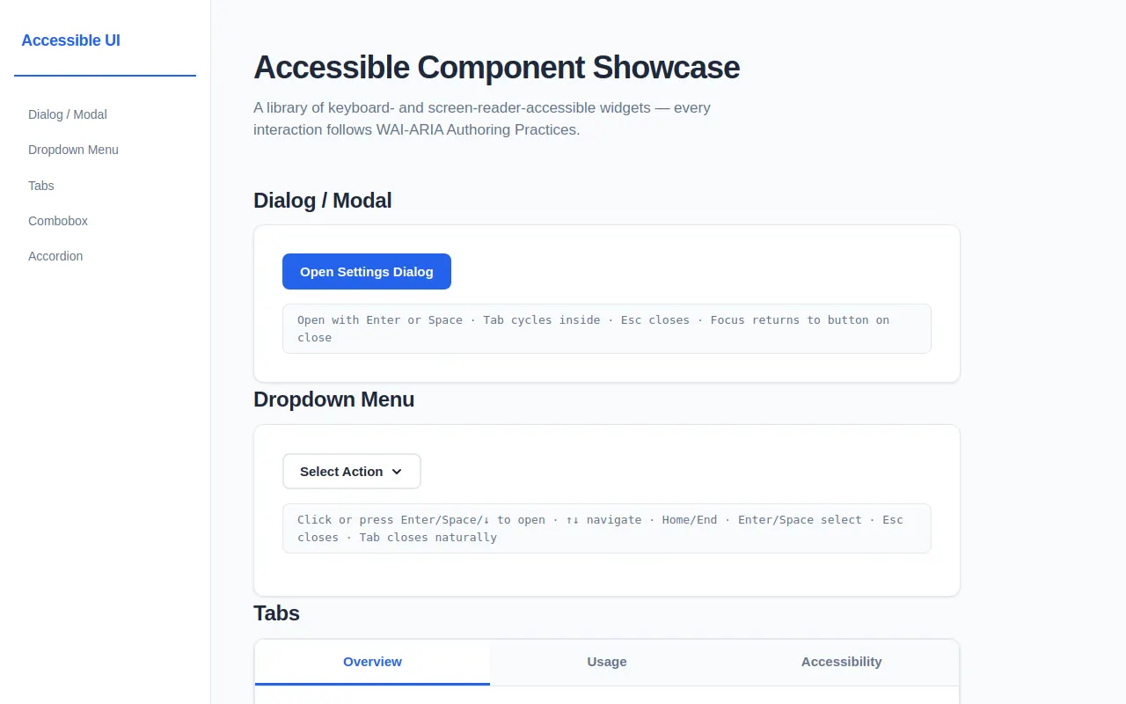
Task: Switch to the Accessibility tab
Action: coord(841,663)
